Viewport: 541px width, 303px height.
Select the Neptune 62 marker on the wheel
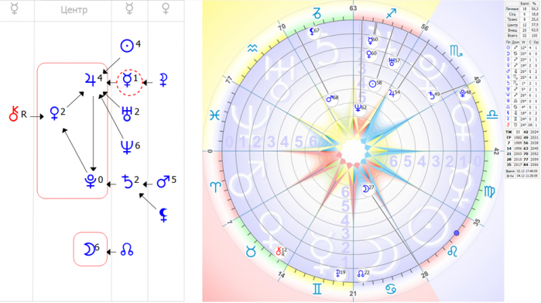360,108
